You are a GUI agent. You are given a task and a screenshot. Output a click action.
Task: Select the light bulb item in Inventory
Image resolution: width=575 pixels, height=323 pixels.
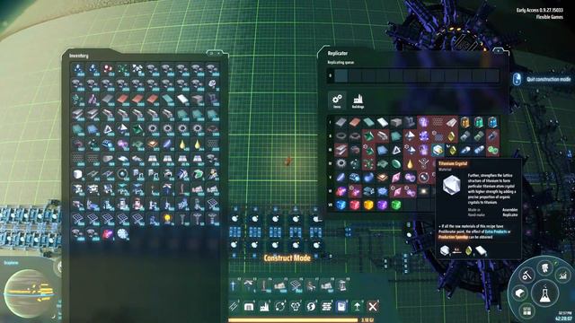pyautogui.click(x=168, y=219)
